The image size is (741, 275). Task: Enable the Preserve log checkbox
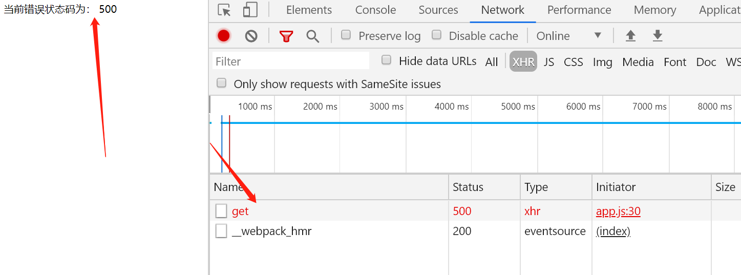(346, 35)
